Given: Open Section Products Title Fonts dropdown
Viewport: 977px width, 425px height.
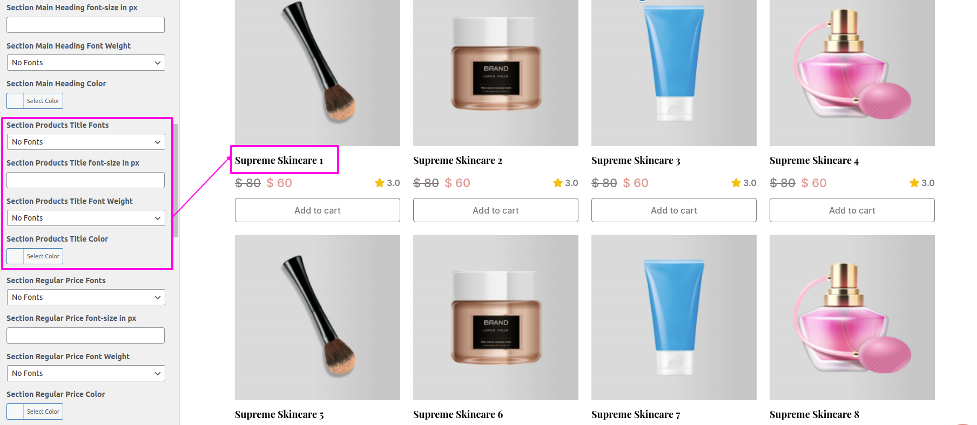Looking at the screenshot, I should tap(86, 142).
